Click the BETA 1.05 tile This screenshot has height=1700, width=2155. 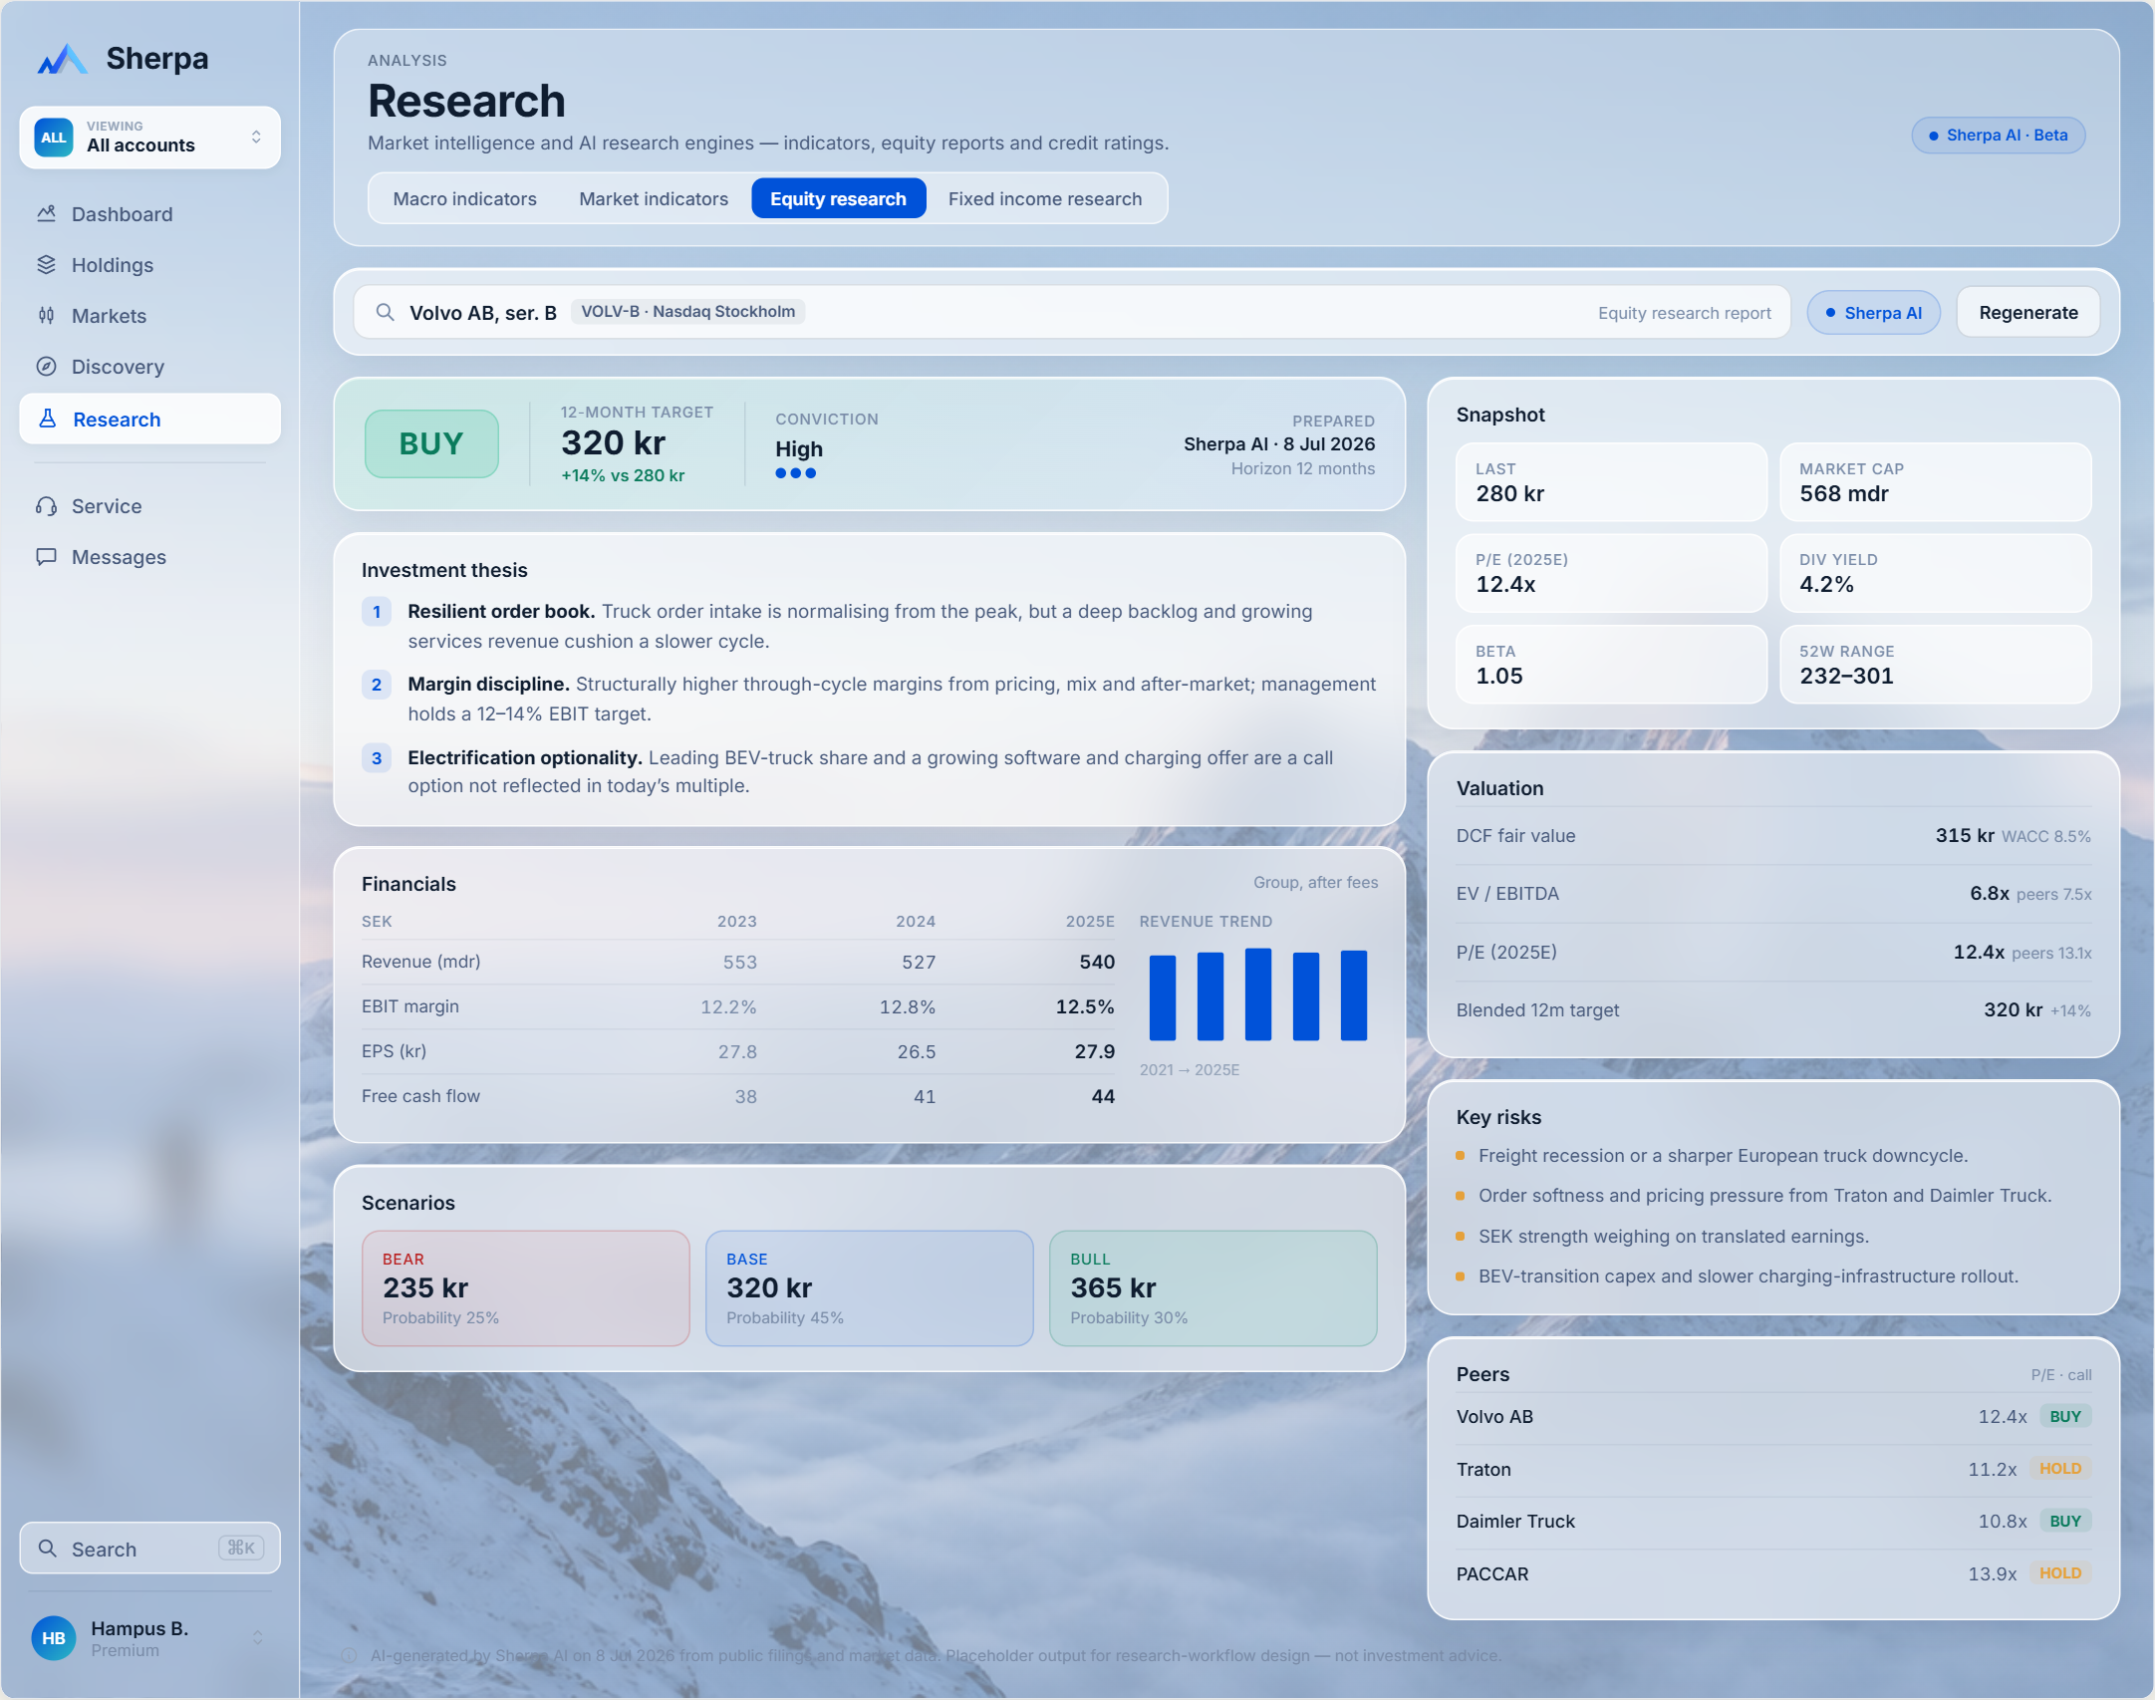coord(1611,665)
